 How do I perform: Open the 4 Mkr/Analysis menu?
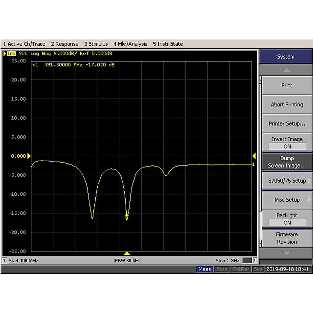click(130, 44)
